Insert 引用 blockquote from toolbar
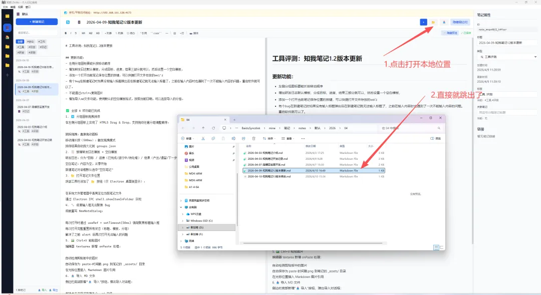 click(144, 34)
